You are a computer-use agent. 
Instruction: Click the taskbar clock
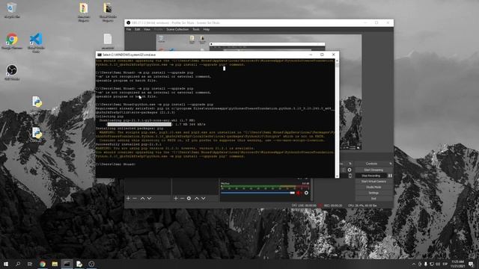coord(457,264)
